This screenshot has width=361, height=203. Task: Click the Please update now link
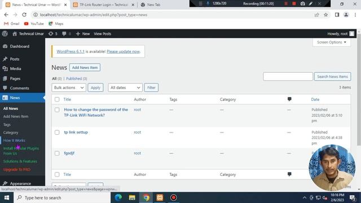coord(123,51)
